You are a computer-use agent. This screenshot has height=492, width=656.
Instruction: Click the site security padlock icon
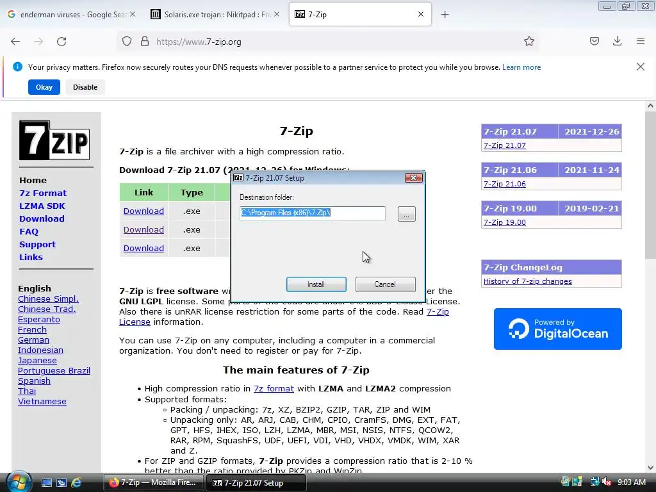pos(145,42)
